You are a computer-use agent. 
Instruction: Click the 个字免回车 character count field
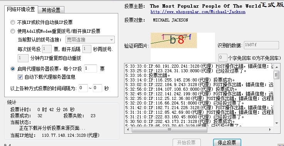223,58
